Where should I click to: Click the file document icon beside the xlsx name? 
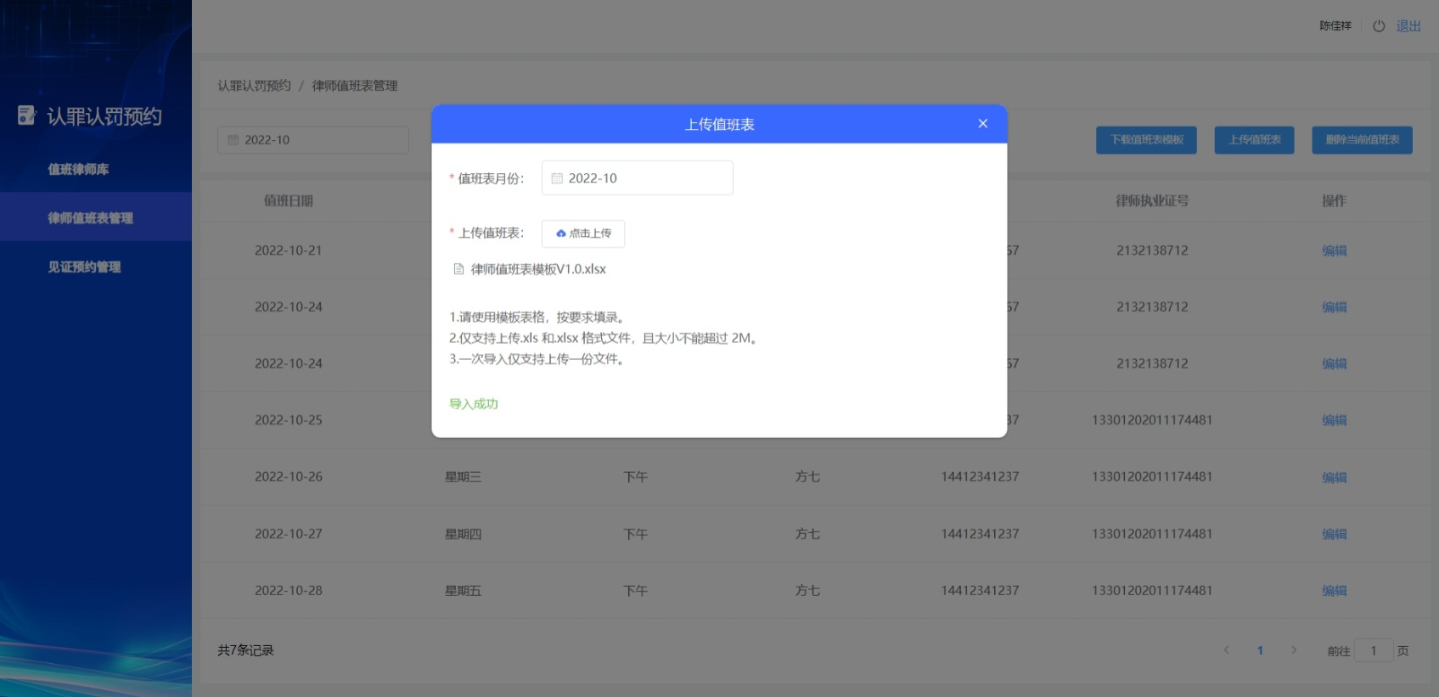458,269
